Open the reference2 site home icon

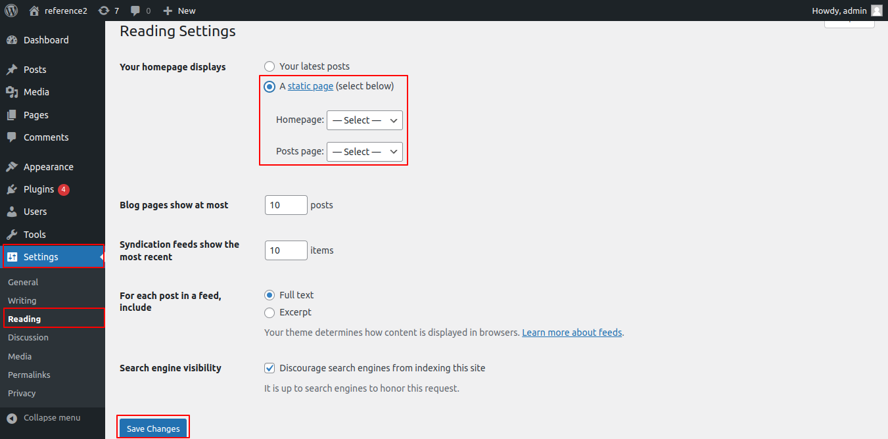tap(34, 11)
